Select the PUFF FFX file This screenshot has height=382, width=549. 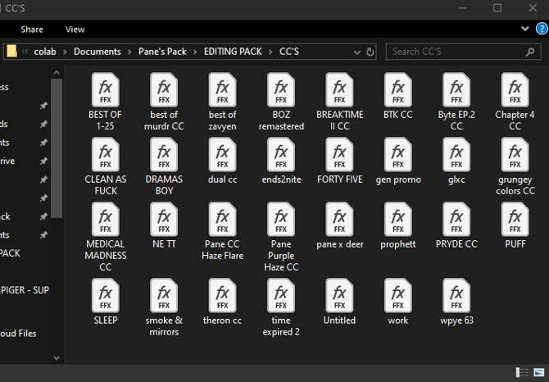tap(515, 225)
